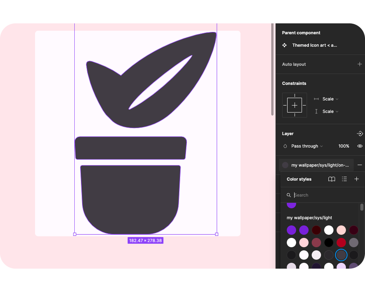Click the layer export arrow icon
The width and height of the screenshot is (365, 292).
(360, 134)
